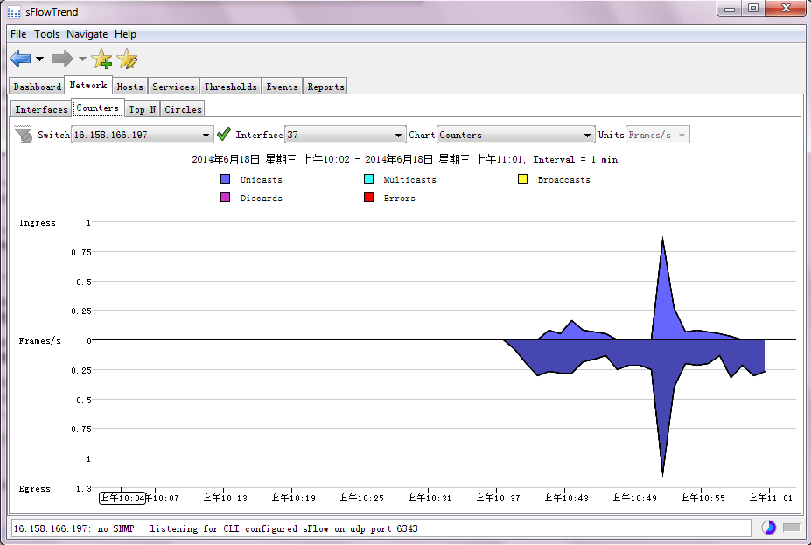Click the Discards magenta legend swatch
This screenshot has width=811, height=545.
[x=225, y=198]
